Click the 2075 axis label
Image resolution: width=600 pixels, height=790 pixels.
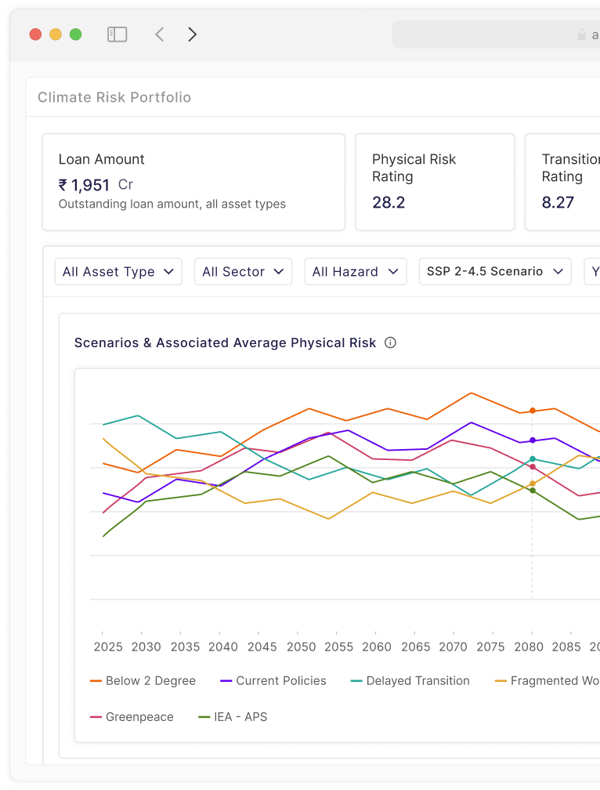coord(491,647)
